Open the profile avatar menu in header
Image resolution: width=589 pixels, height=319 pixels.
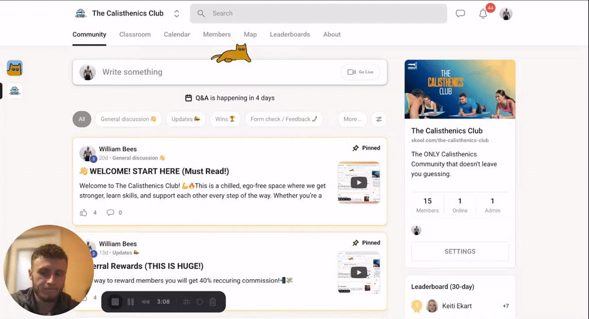[506, 14]
